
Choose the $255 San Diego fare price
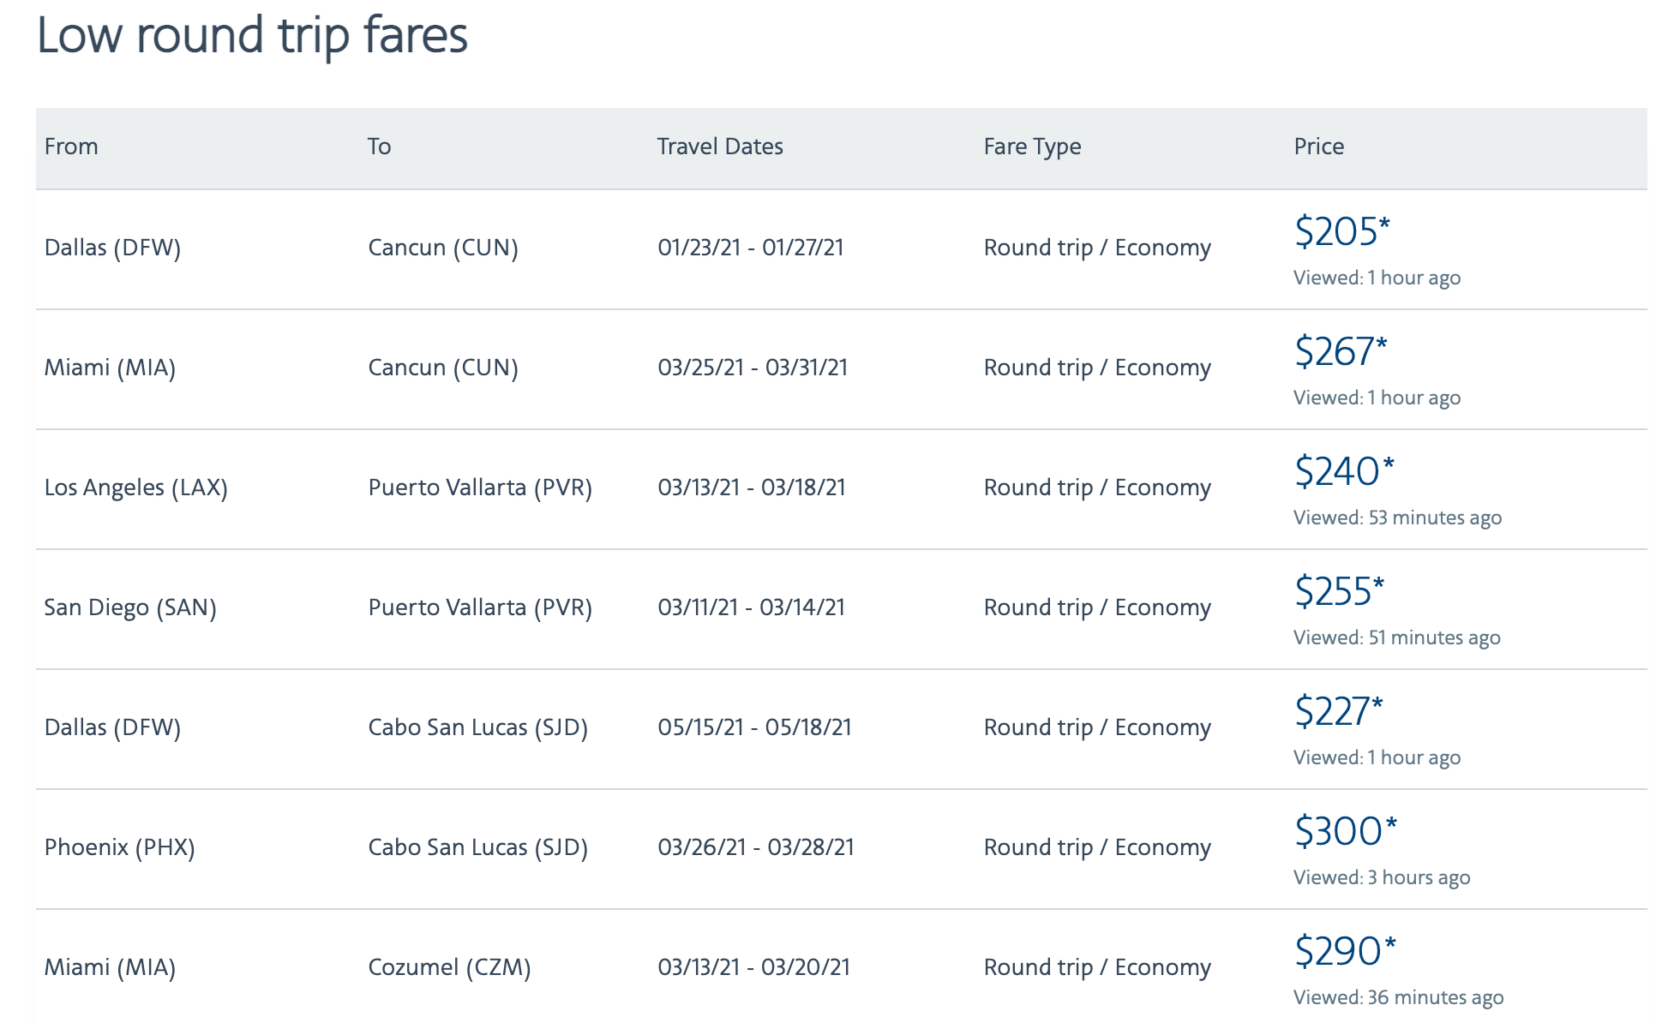tap(1338, 591)
